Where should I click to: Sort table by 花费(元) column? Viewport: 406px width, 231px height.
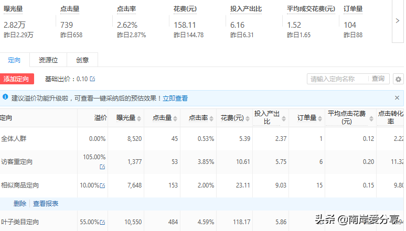[x=248, y=118]
